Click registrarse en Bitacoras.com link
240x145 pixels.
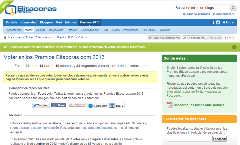(x=100, y=128)
